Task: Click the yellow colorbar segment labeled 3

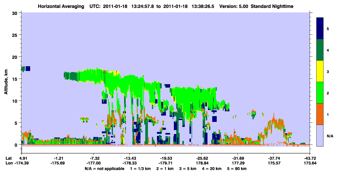Action: tap(320, 71)
